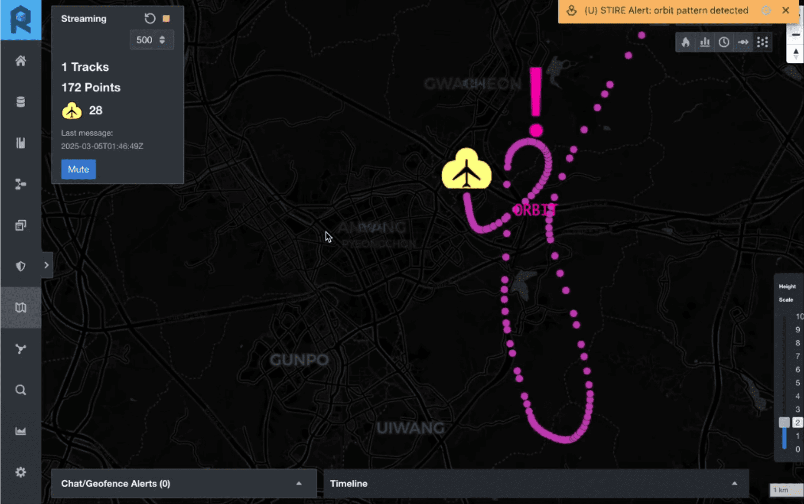Click the 500 points stepper field
This screenshot has height=504, width=804.
(x=151, y=40)
